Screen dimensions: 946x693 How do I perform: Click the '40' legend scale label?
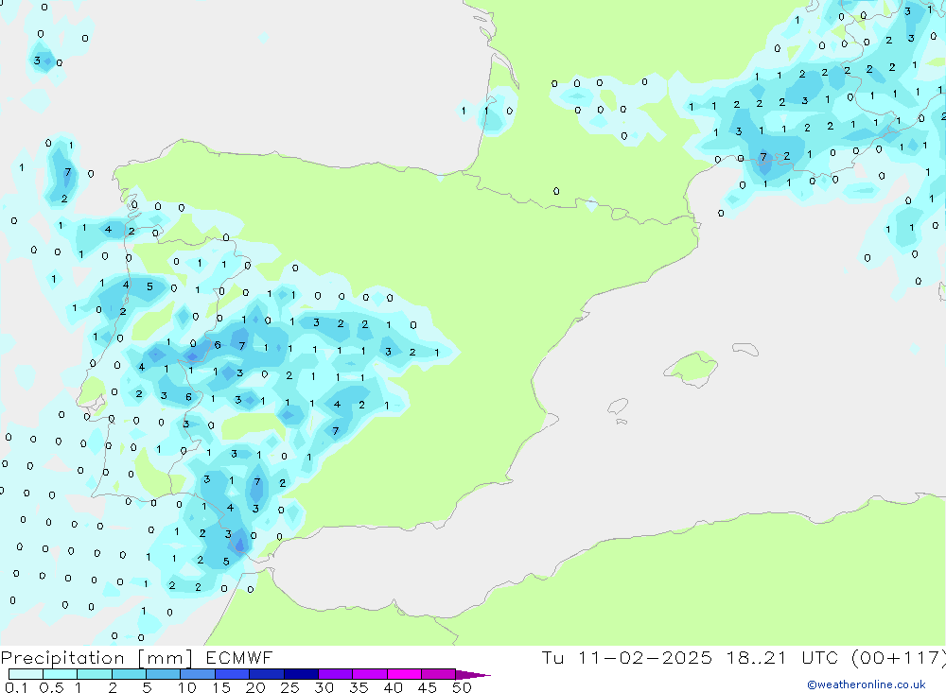[x=393, y=687]
